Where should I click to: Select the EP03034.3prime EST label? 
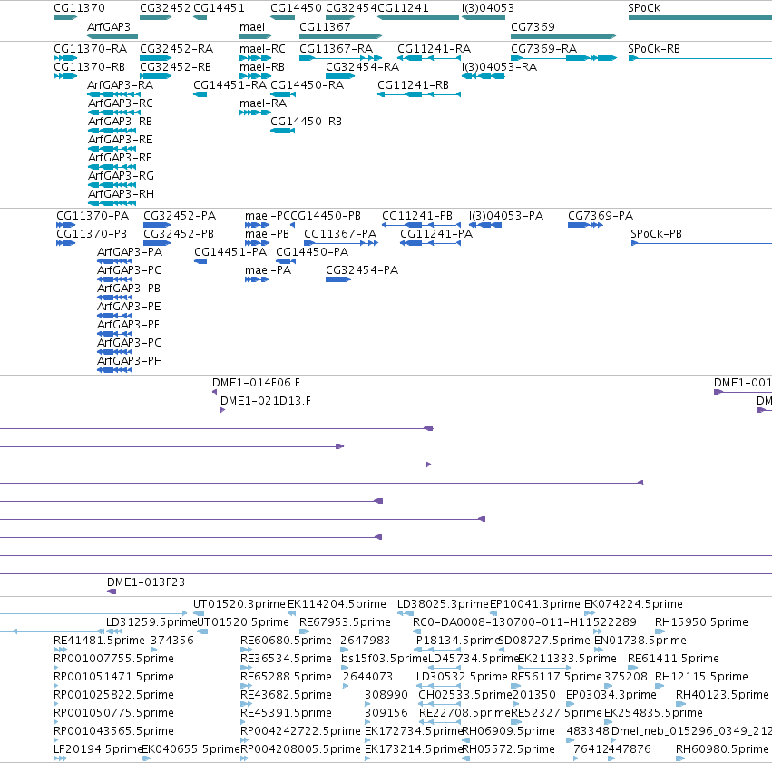pos(611,696)
